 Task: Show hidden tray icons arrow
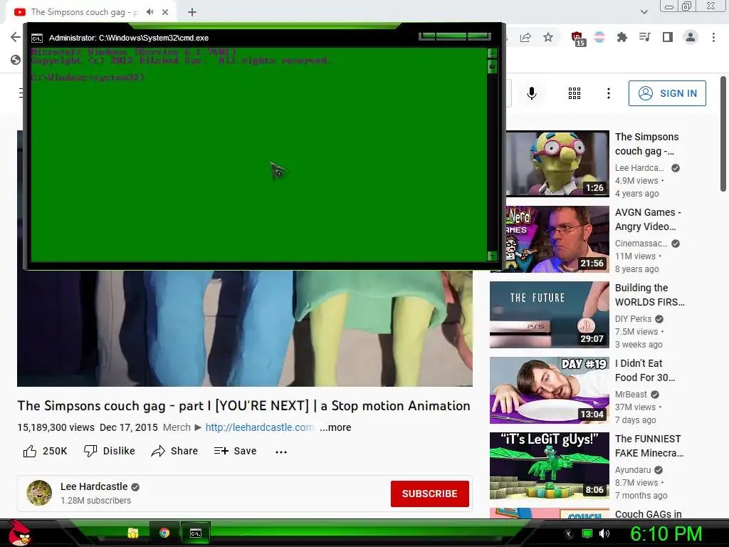pos(569,533)
